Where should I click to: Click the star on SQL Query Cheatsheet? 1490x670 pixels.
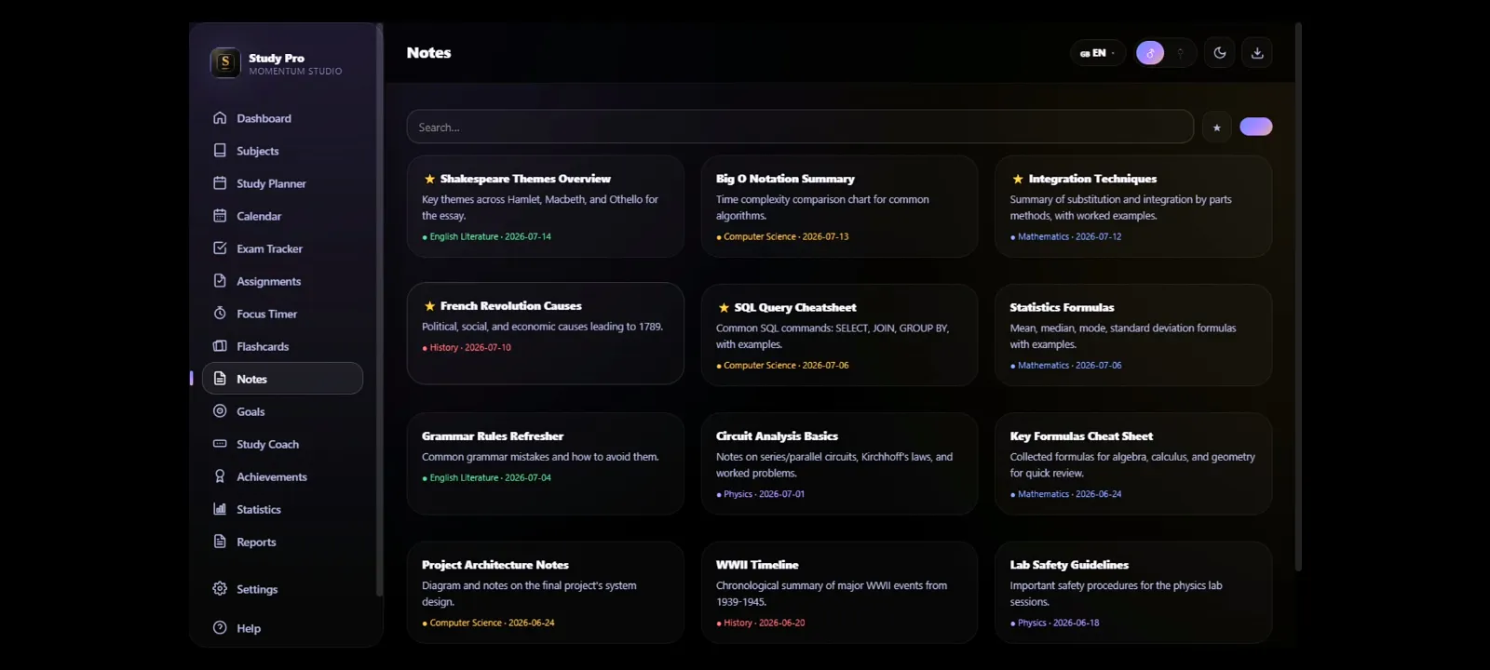(x=724, y=307)
